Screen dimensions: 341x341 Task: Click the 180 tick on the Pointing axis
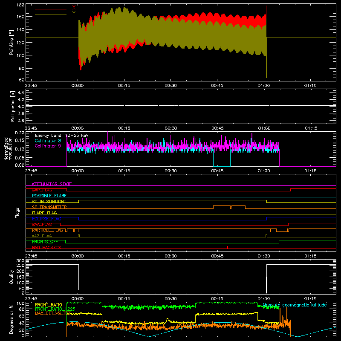click(20, 5)
